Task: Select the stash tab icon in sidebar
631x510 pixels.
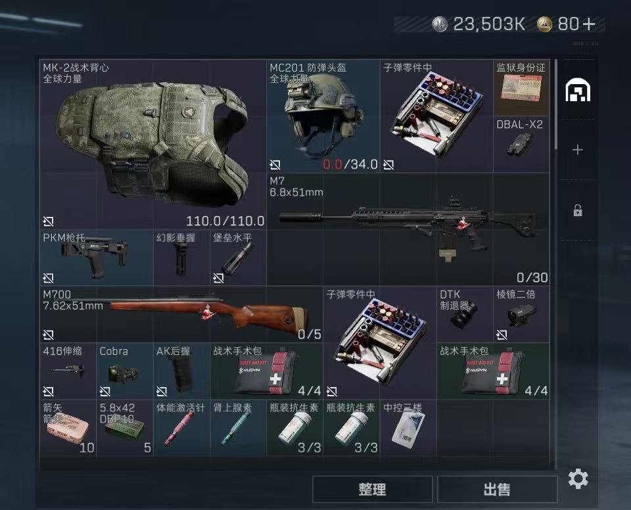Action: [578, 90]
